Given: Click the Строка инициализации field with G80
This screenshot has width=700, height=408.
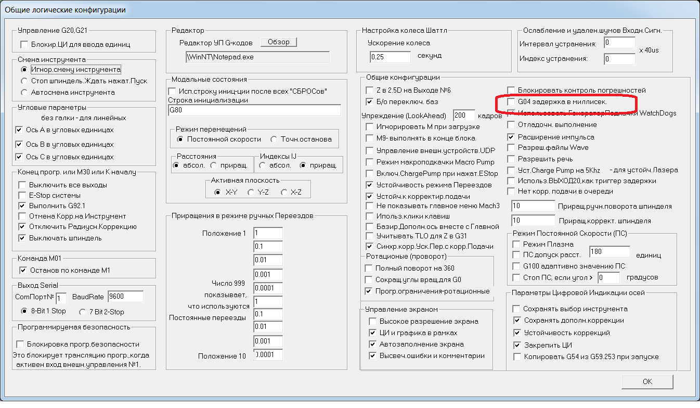Looking at the screenshot, I should [255, 110].
